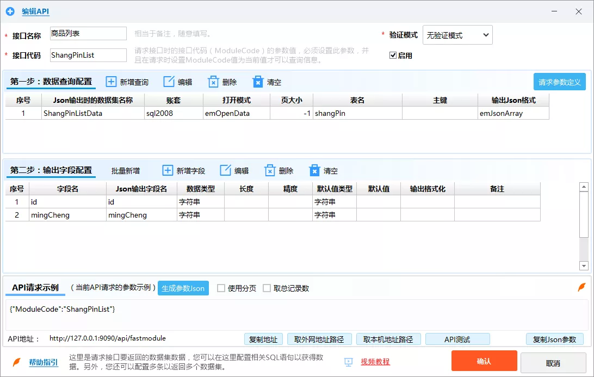Select the 批量新增 menu item
Viewport: 594px width, 377px height.
click(126, 171)
